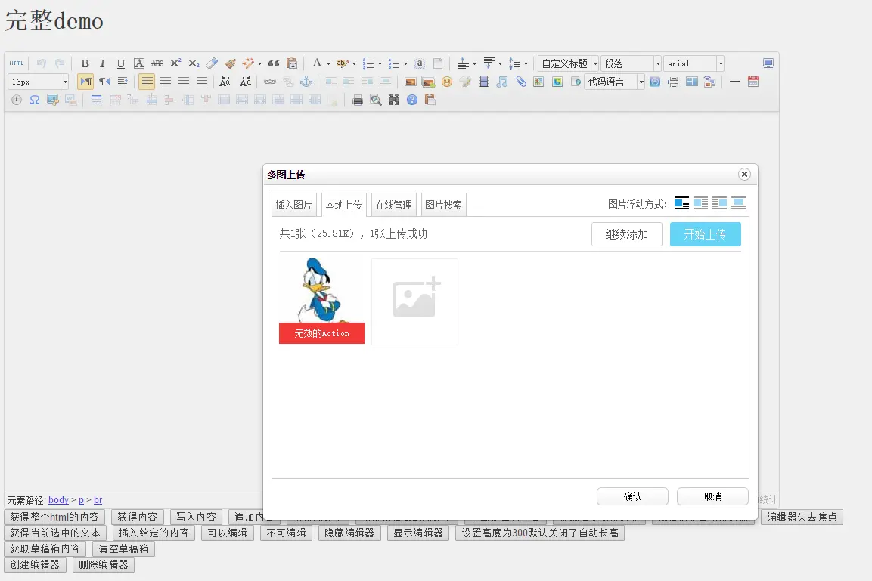The image size is (872, 581).
Task: Select last image float mode option (centered)
Action: pos(739,203)
